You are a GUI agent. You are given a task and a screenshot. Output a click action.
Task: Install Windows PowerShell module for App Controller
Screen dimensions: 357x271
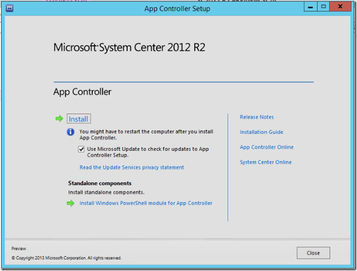coord(146,203)
